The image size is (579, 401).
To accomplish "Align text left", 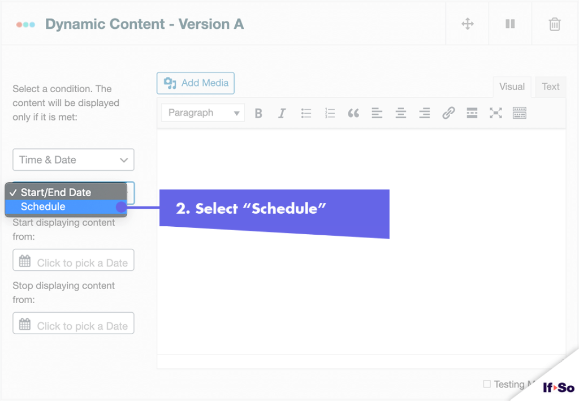I will click(377, 113).
